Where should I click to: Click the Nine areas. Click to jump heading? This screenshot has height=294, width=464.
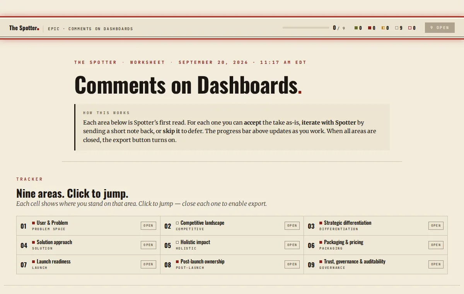[72, 193]
